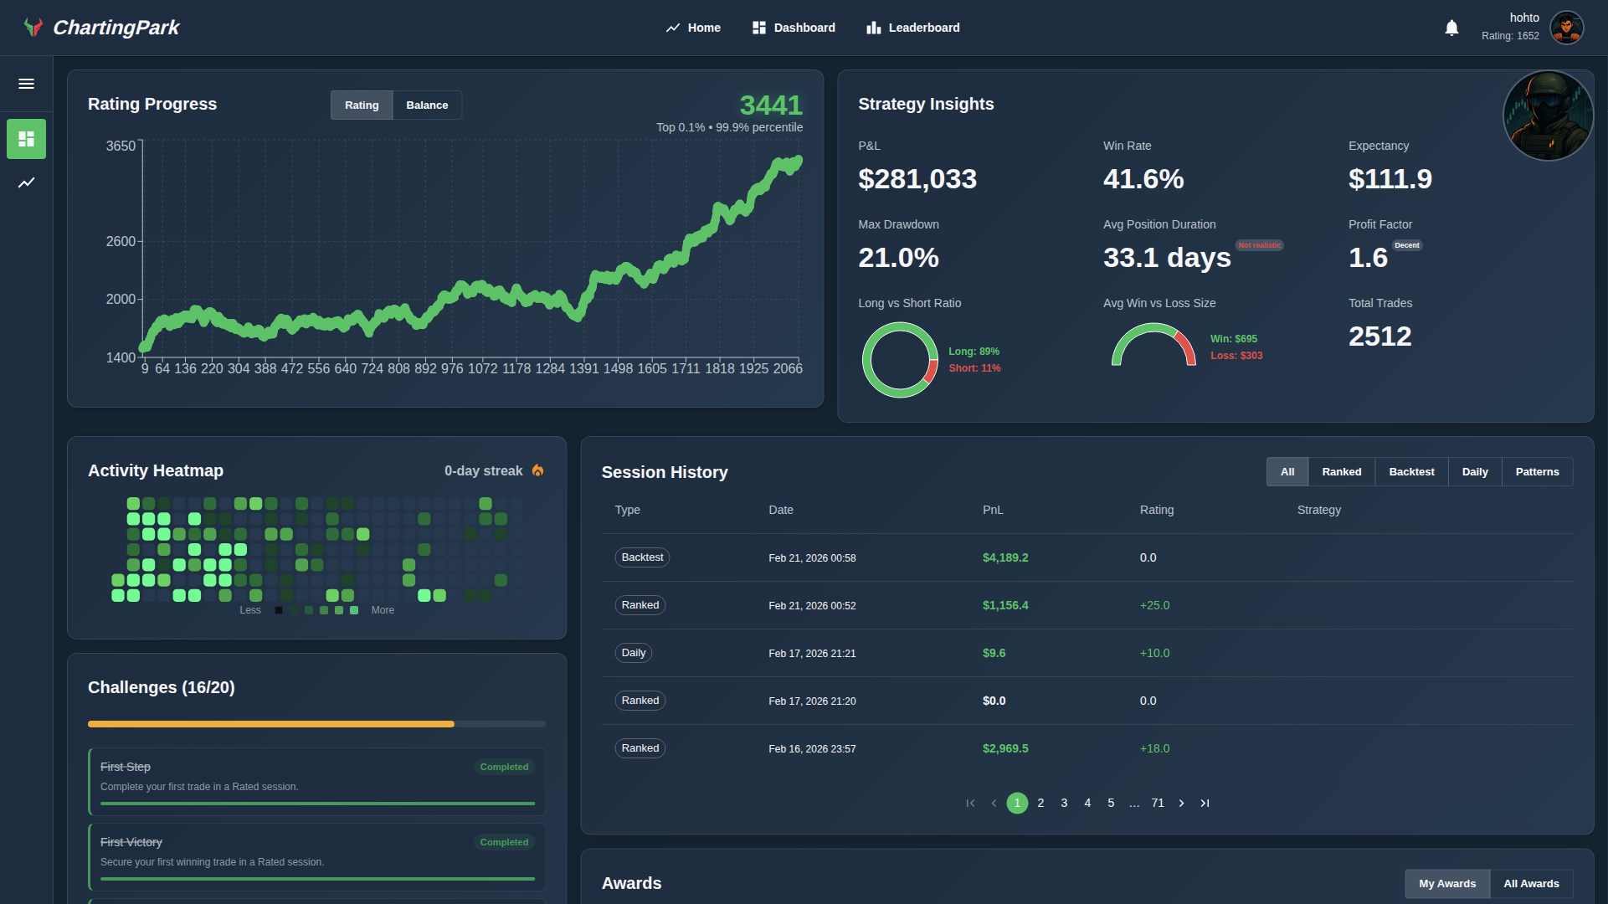
Task: Select the dashboard grid sidebar icon
Action: click(26, 139)
